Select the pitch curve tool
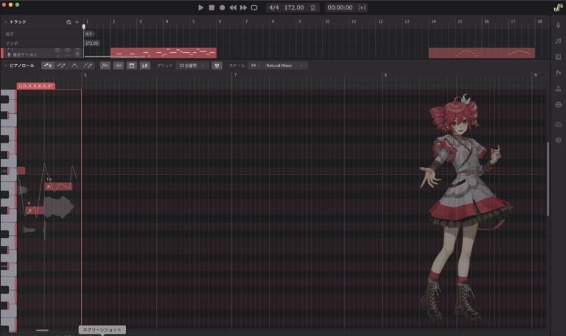Image resolution: width=566 pixels, height=336 pixels. pos(74,65)
